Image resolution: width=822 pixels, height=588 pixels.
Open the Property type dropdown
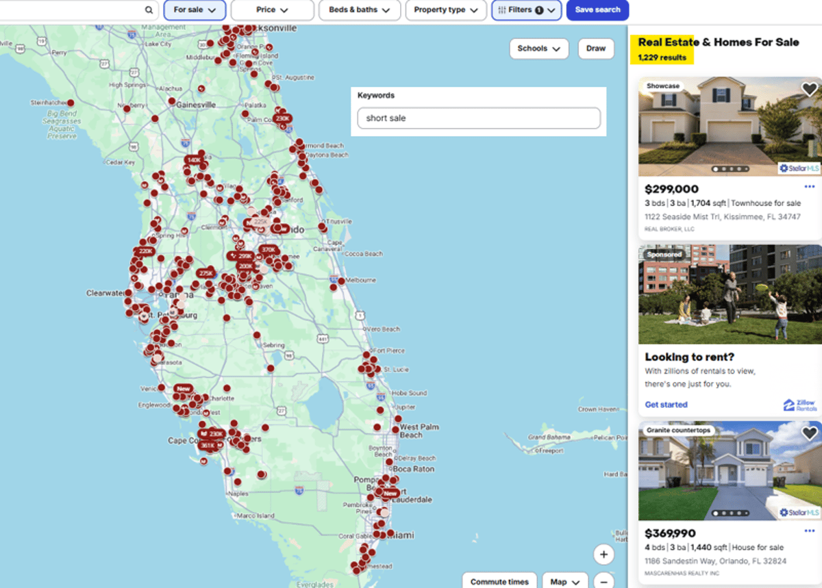tap(446, 10)
